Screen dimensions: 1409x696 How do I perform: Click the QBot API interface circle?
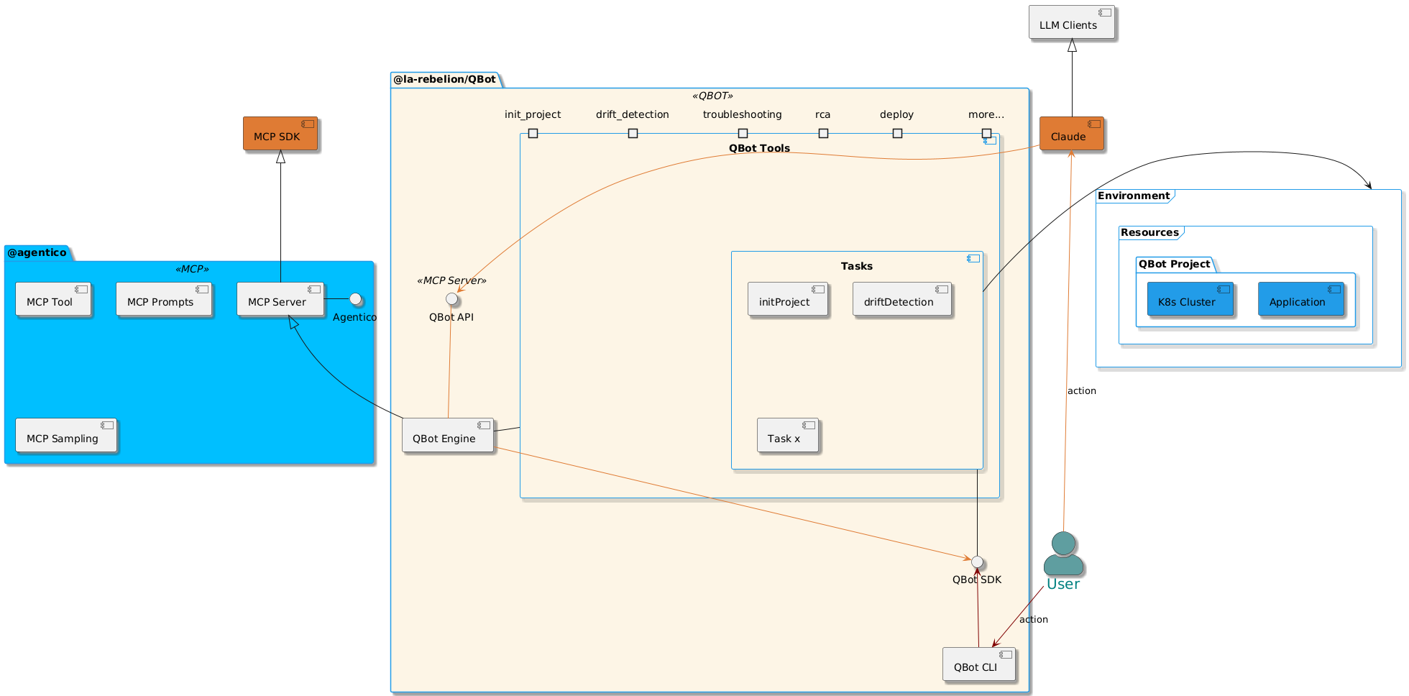pyautogui.click(x=451, y=298)
